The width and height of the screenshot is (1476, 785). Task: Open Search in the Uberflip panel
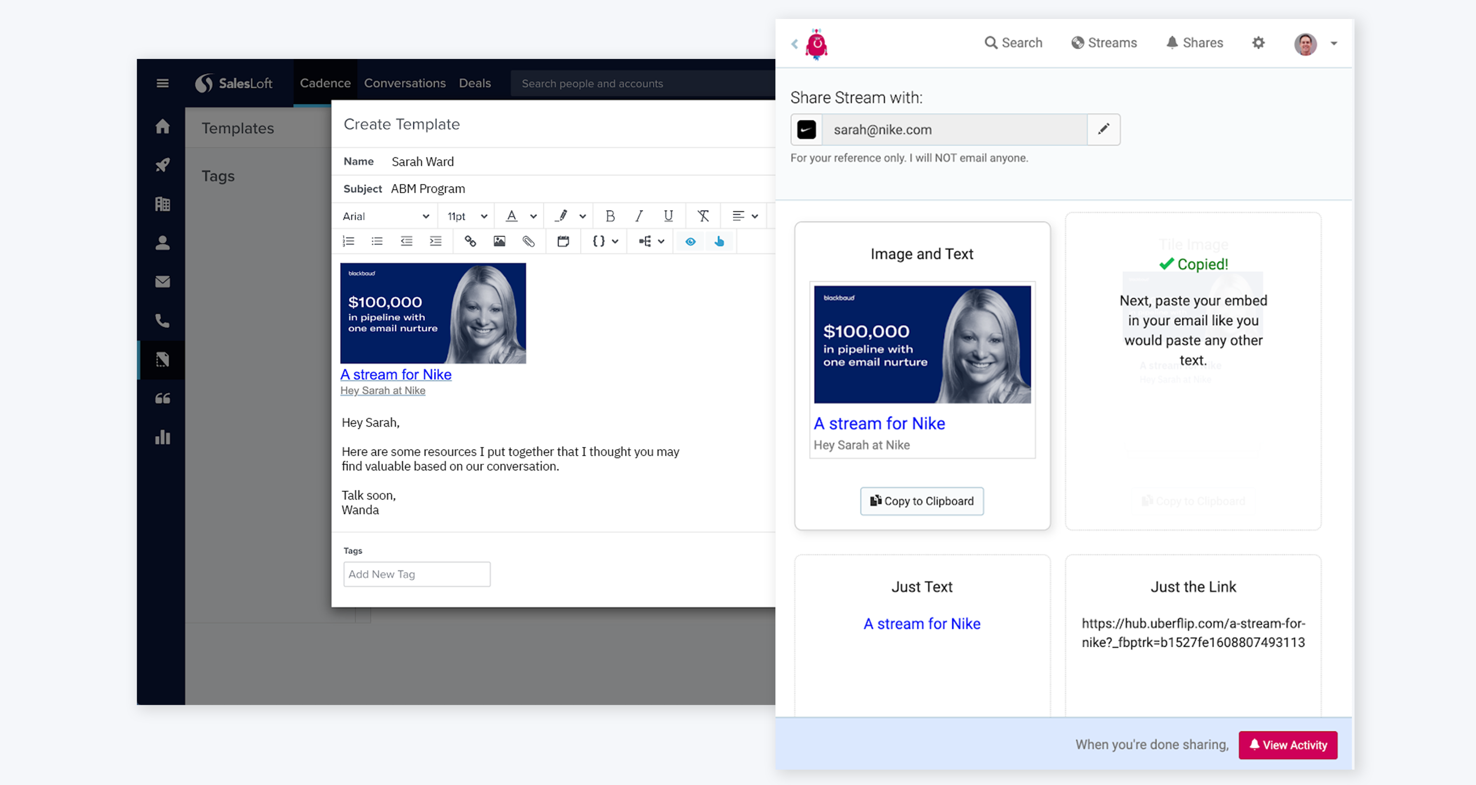tap(1013, 43)
